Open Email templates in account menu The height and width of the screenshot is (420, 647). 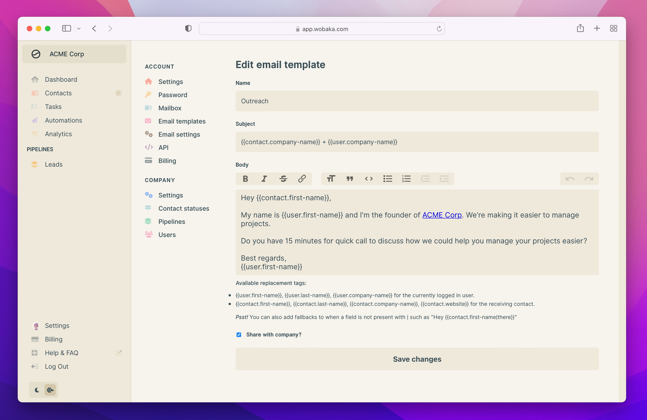182,121
